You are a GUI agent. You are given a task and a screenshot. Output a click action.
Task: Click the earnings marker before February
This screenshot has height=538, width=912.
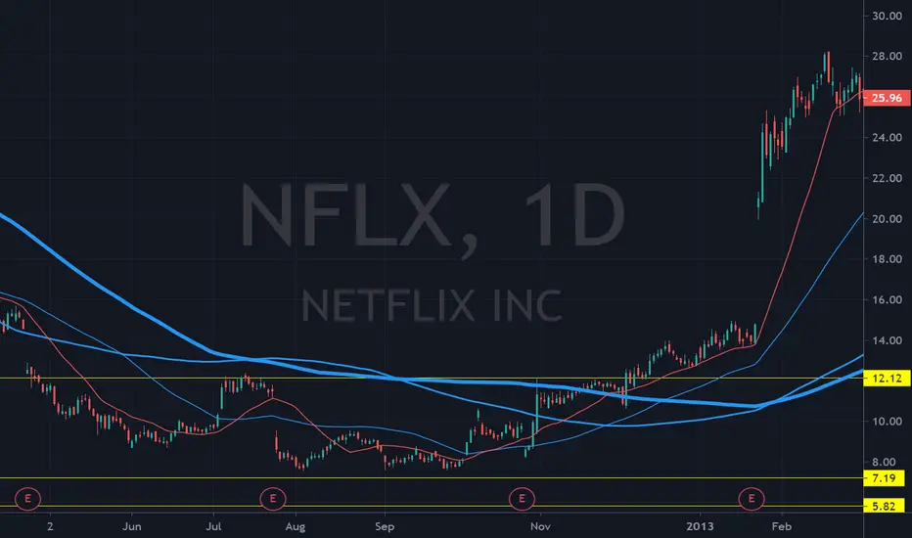(x=752, y=499)
